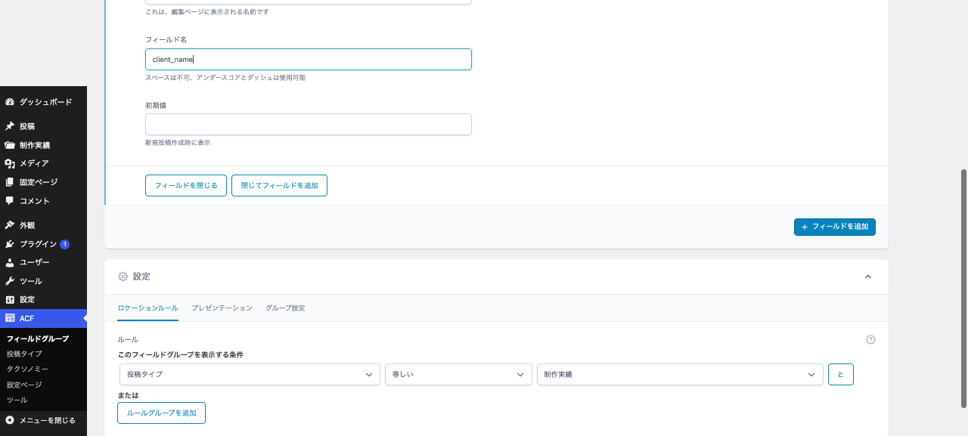Open the タクソノミー submenu item
968x436 pixels.
(x=27, y=369)
